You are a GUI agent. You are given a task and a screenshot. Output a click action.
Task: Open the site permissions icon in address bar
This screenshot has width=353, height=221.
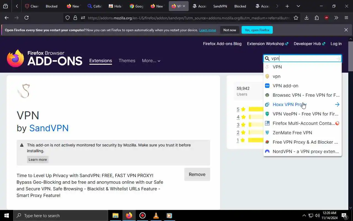click(83, 18)
